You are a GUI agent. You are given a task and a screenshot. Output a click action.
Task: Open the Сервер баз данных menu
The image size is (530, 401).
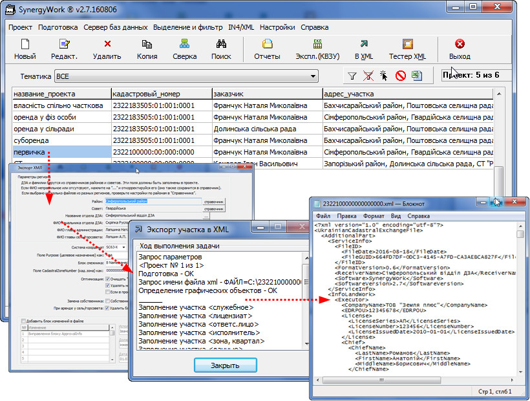pyautogui.click(x=116, y=27)
